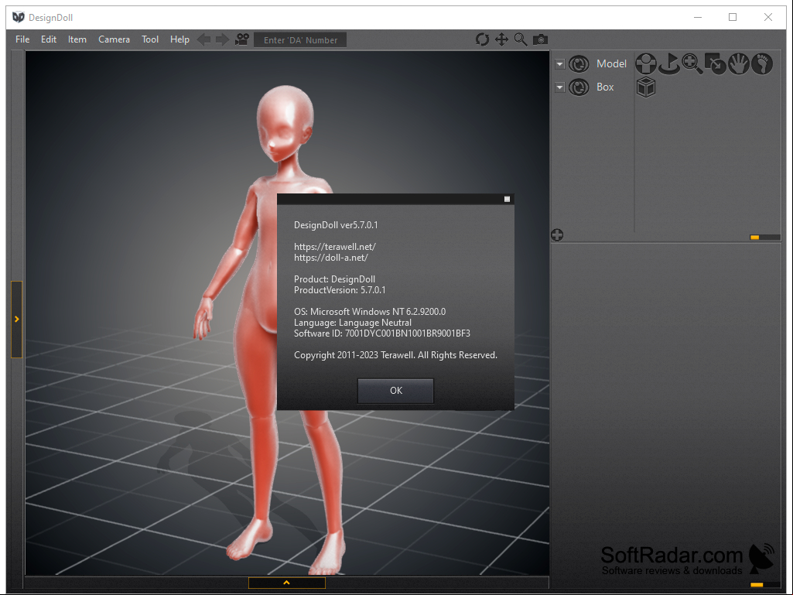Maximize the DesignDoll window
Screen dimensions: 793x595
pyautogui.click(x=733, y=17)
